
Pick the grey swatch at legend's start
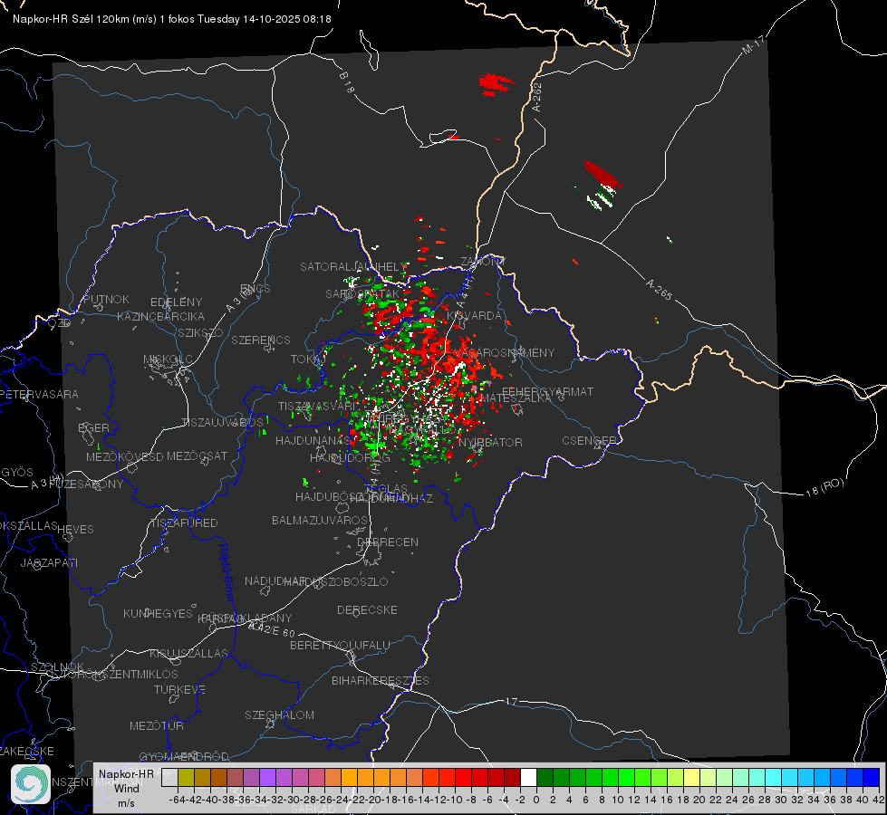click(169, 777)
